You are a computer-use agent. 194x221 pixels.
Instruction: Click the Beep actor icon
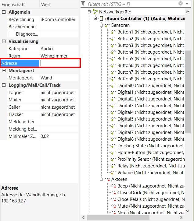click(x=113, y=186)
